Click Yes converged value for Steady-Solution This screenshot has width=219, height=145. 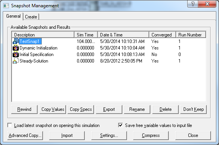pyautogui.click(x=155, y=61)
